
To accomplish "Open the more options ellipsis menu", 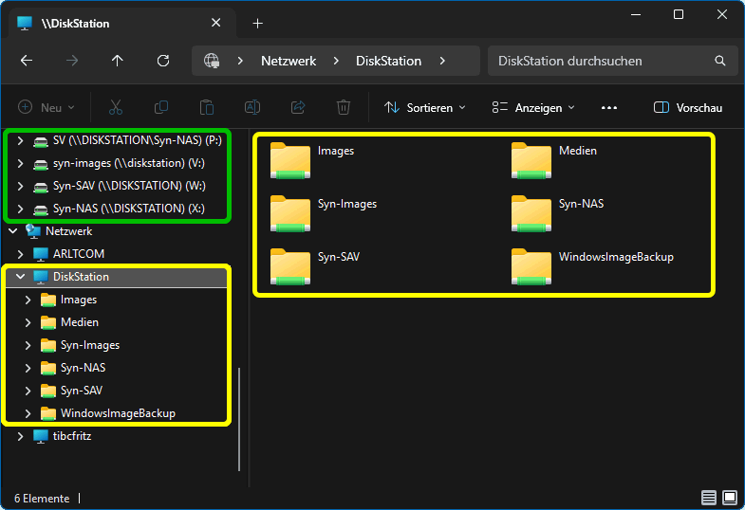I will click(x=609, y=107).
